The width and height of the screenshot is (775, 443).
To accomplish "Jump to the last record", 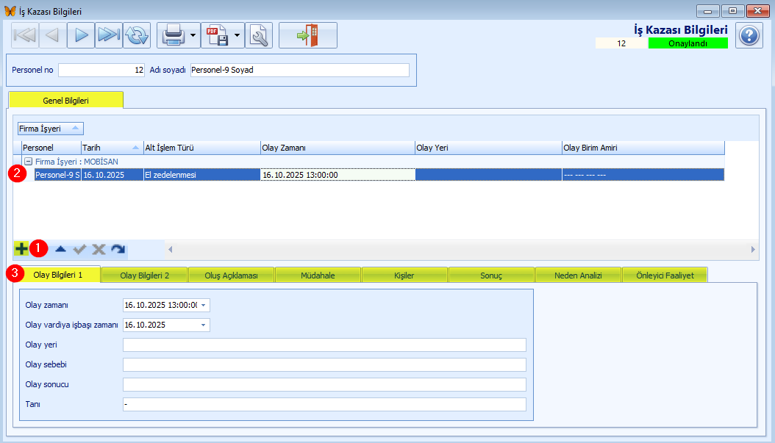I will 108,35.
